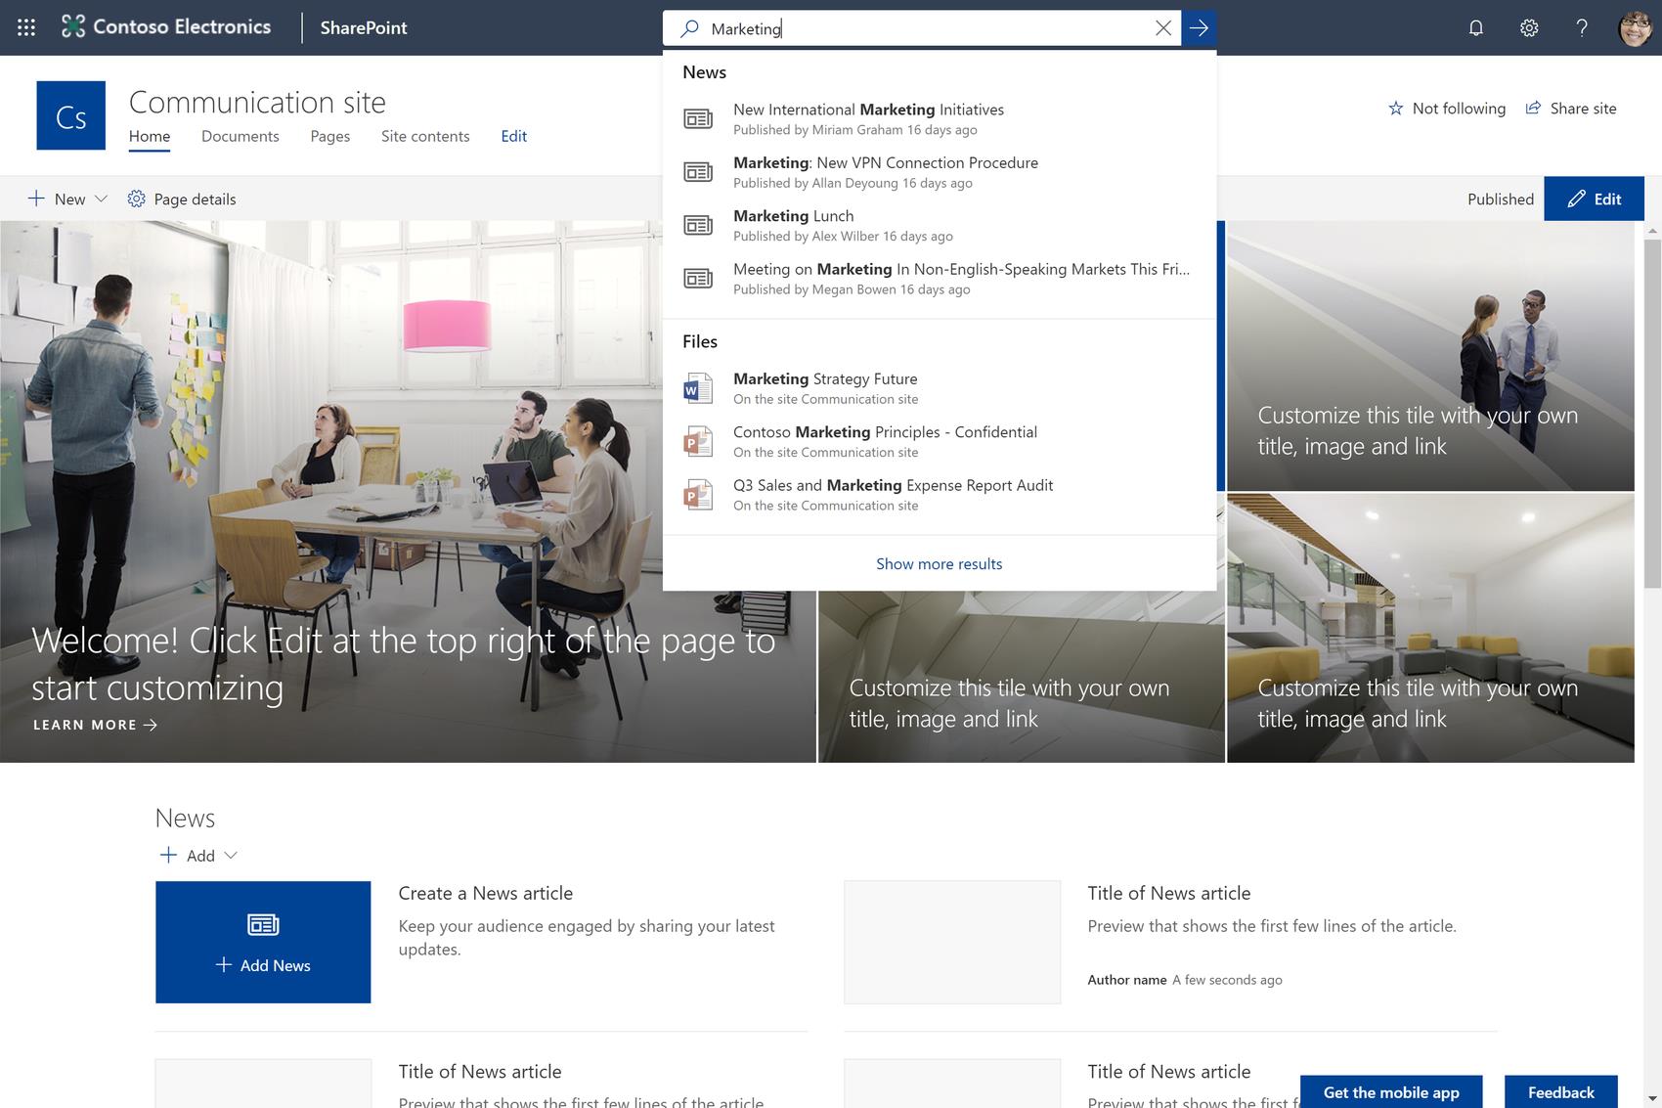
Task: Open the Site contents navigation tab
Action: tap(425, 136)
